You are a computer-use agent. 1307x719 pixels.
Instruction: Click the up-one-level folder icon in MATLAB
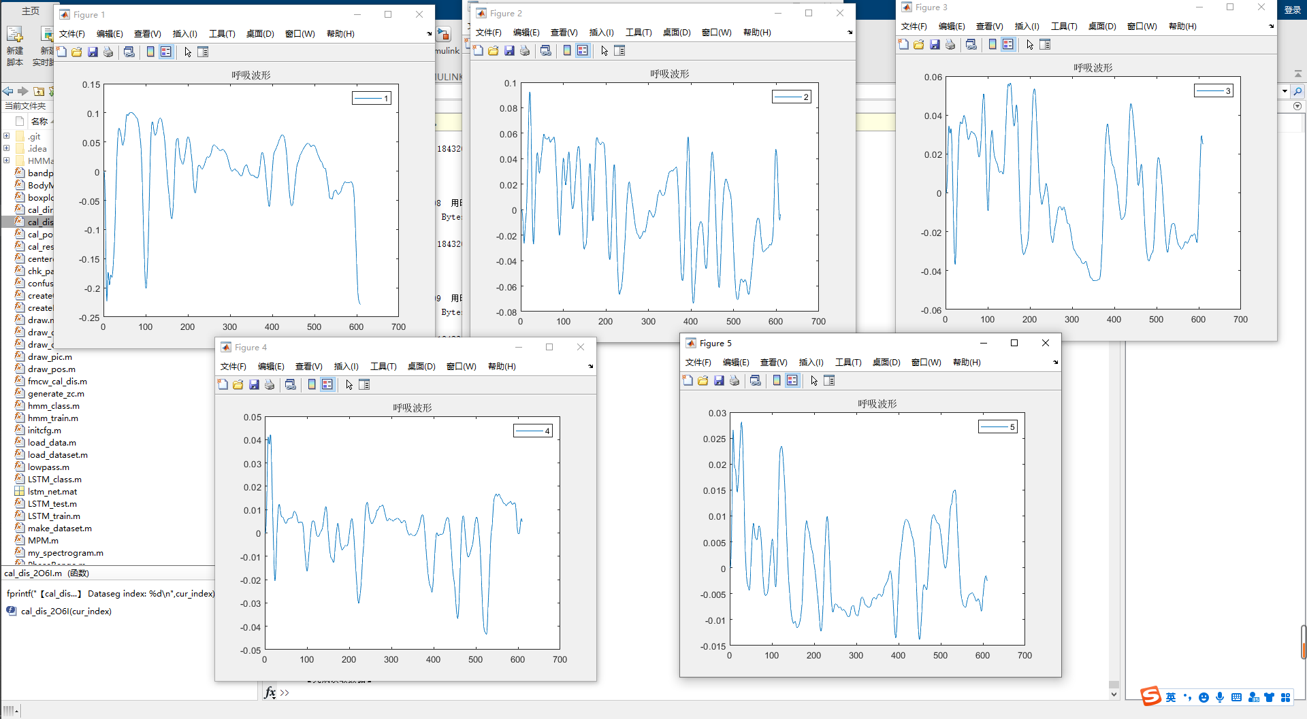tap(39, 91)
